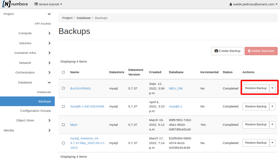
Task: Expand the Compute sidebar menu
Action: (34, 33)
